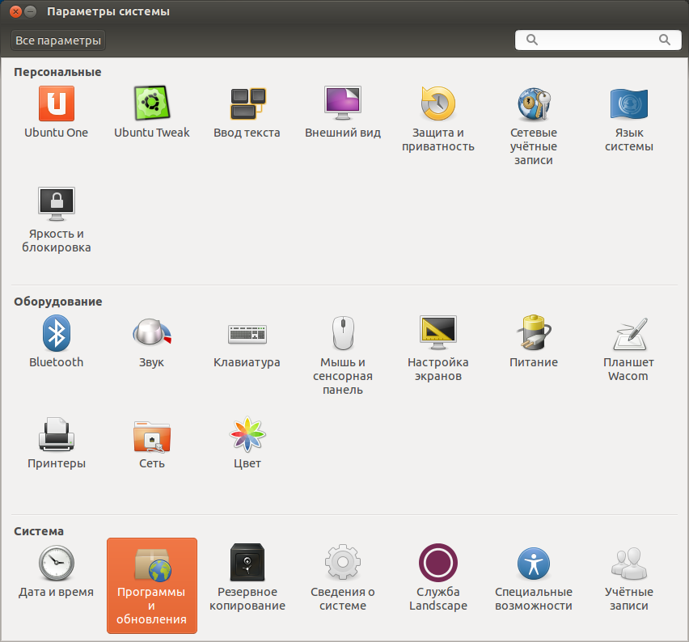Open Учётные записи user accounts
689x642 pixels.
click(x=629, y=578)
